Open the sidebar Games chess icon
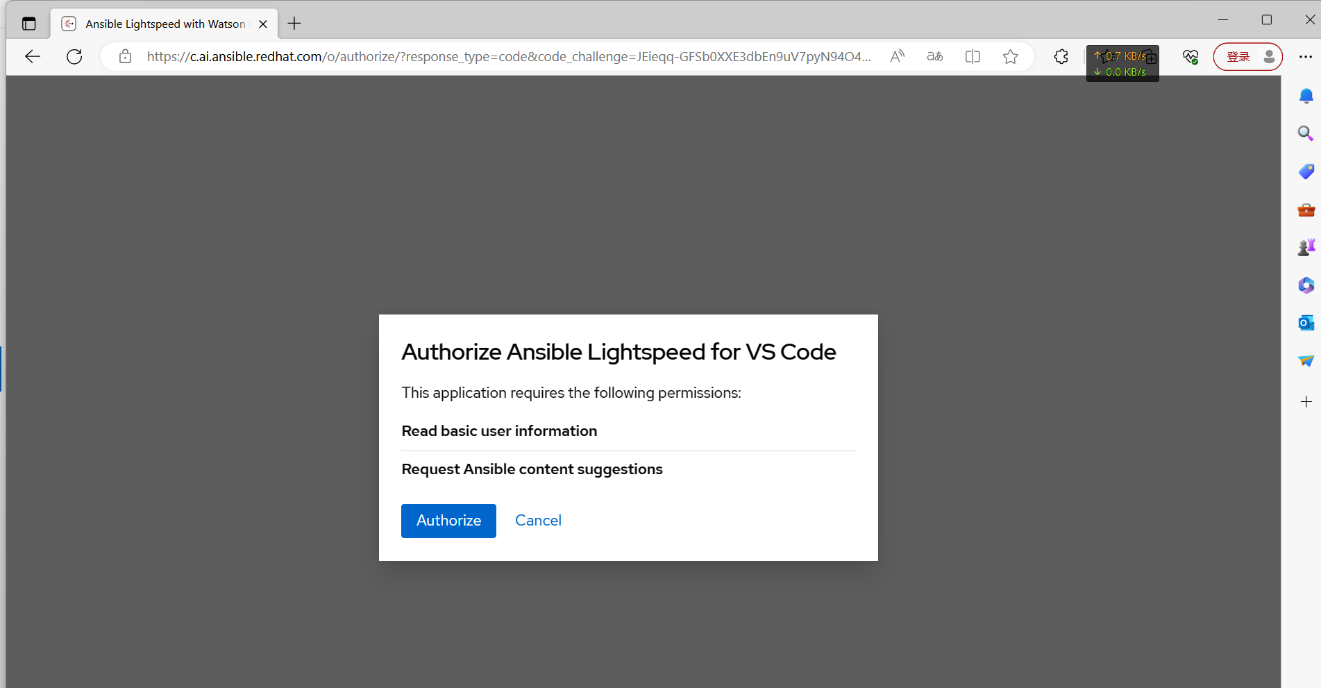 pos(1306,247)
